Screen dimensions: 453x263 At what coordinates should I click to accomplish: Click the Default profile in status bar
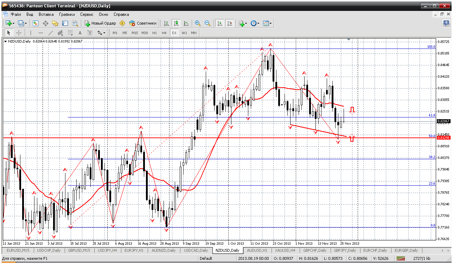pos(206,258)
